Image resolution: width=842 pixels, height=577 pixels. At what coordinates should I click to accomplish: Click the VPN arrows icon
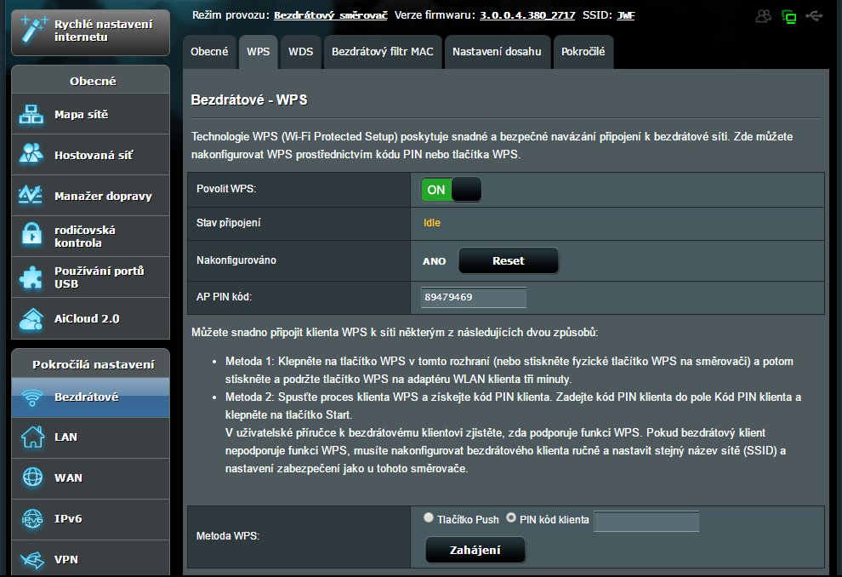(32, 559)
